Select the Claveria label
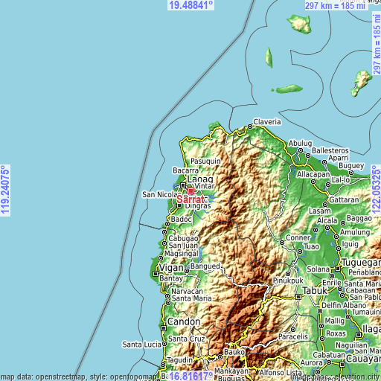Screen dimensions: 381x381 pos(267,122)
